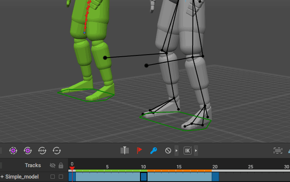Image resolution: width=290 pixels, height=182 pixels.
Task: Expand the Simple_model track with the plus
Action: point(2,177)
